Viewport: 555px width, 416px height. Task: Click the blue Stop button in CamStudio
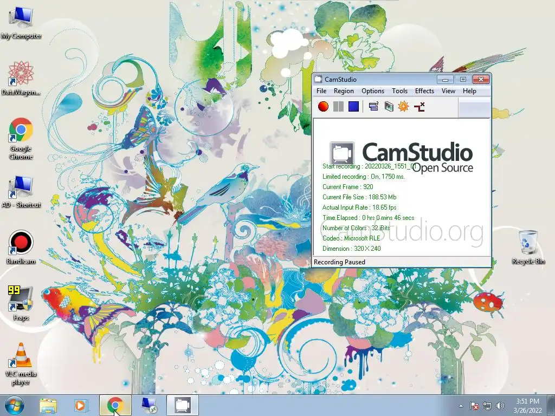(353, 107)
